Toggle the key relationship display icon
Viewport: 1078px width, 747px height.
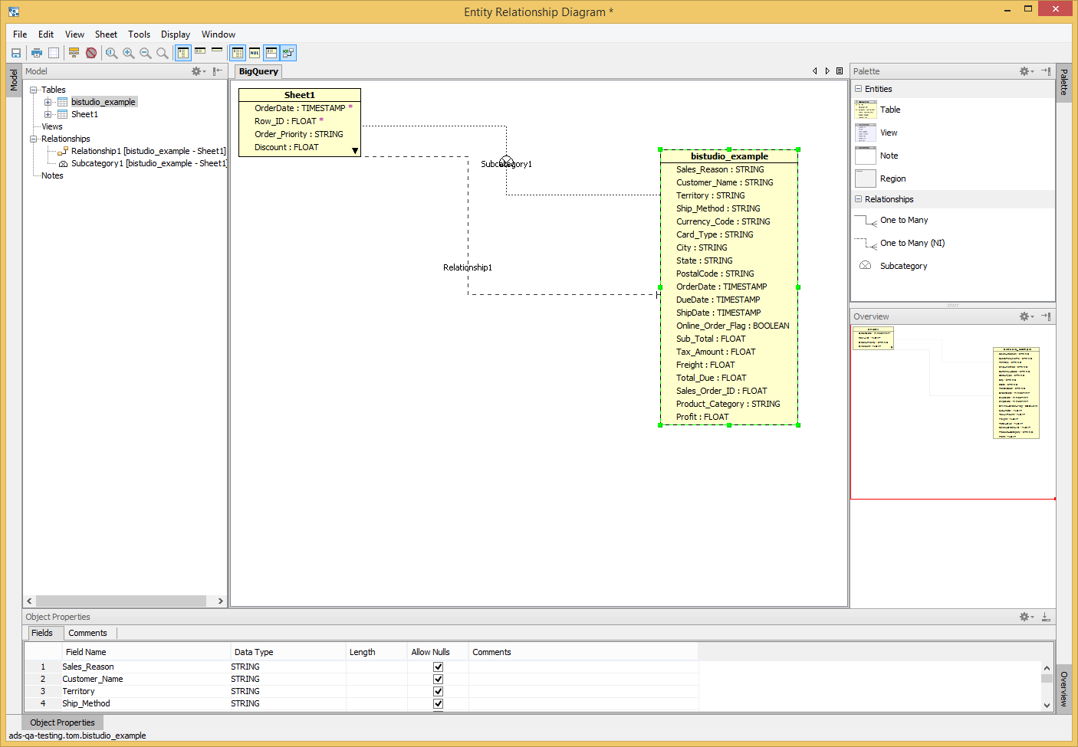[288, 53]
